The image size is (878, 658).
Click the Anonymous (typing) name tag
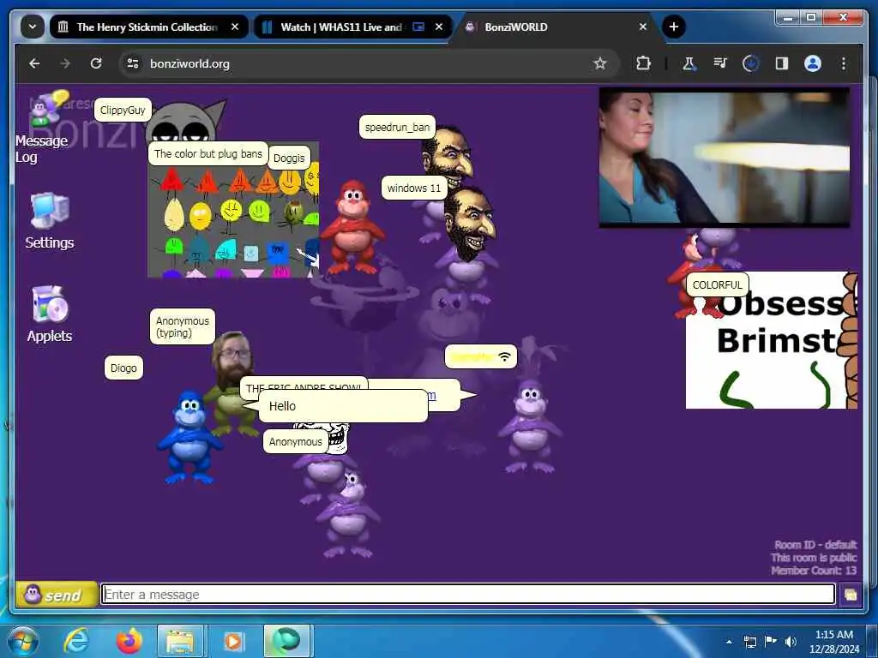(182, 326)
